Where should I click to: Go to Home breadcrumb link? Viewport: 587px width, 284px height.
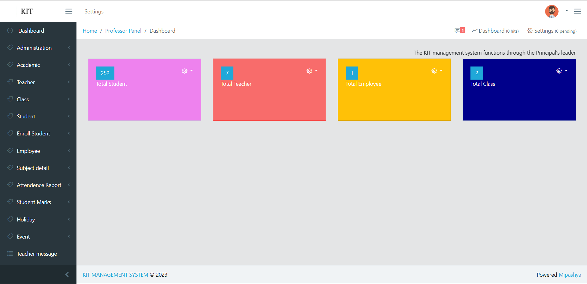(90, 31)
